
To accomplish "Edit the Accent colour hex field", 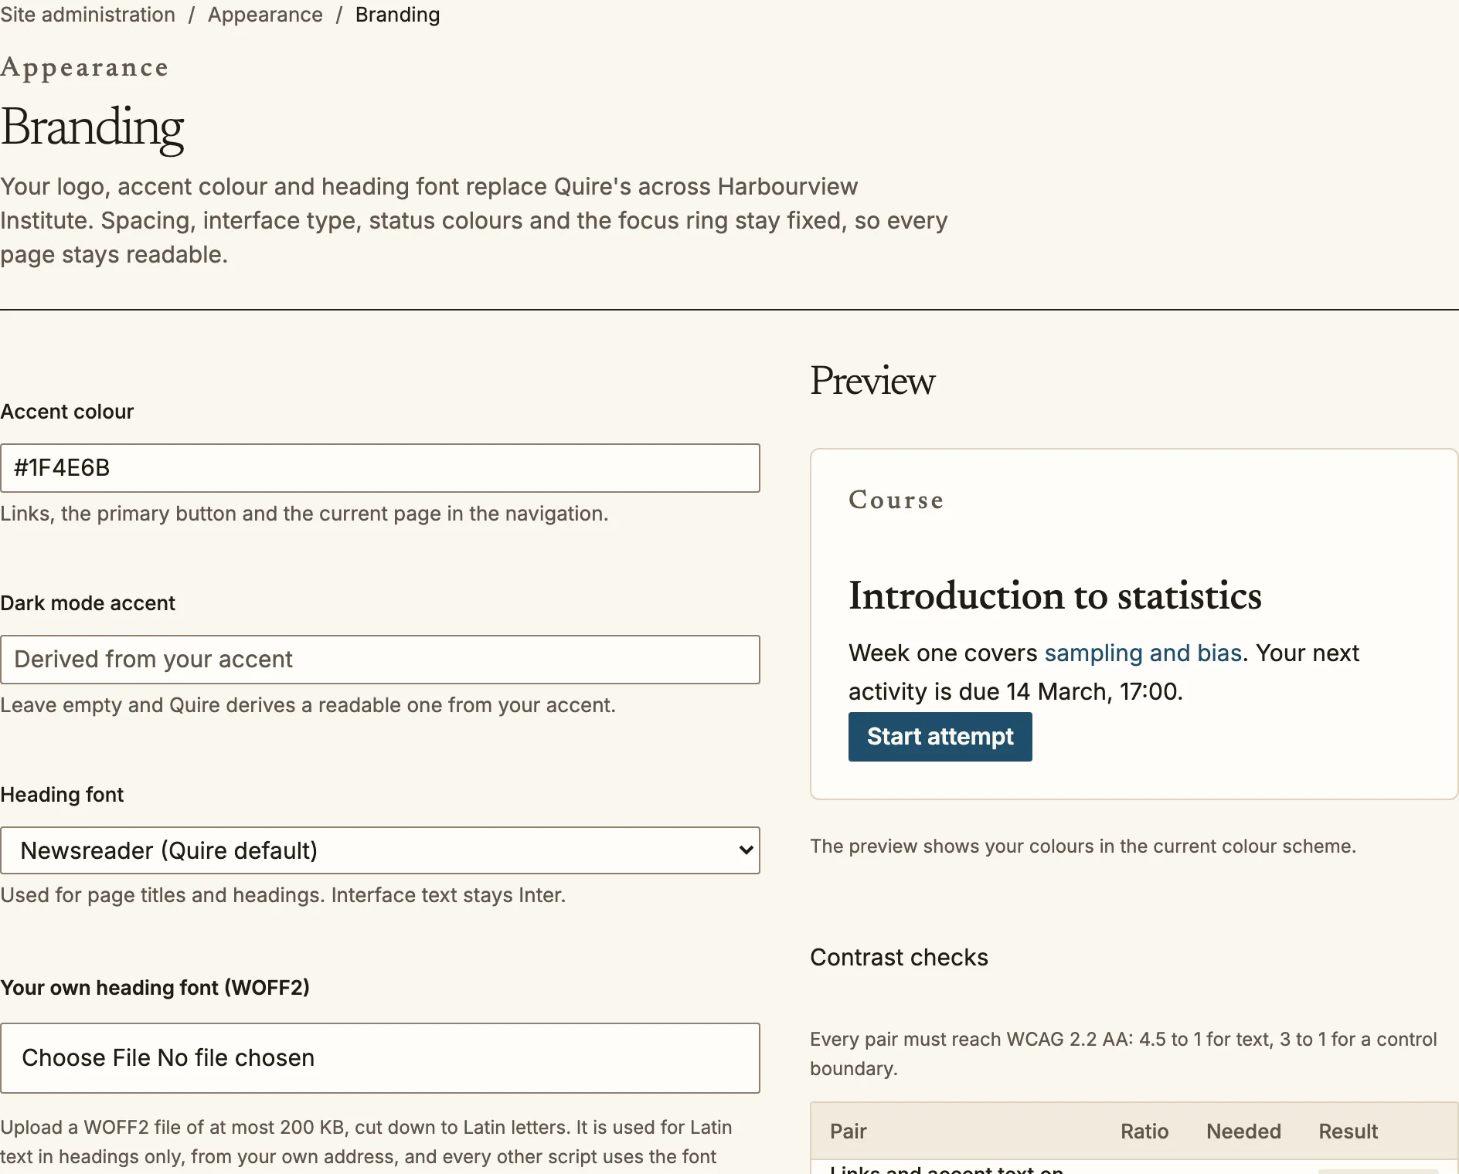I will [x=380, y=468].
